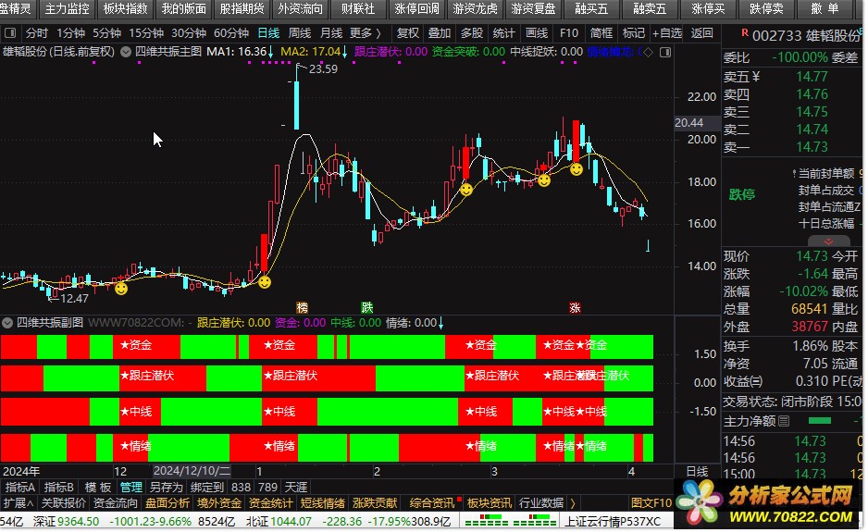Select 周线 weekly chart
Image resolution: width=868 pixels, height=532 pixels.
tap(300, 33)
